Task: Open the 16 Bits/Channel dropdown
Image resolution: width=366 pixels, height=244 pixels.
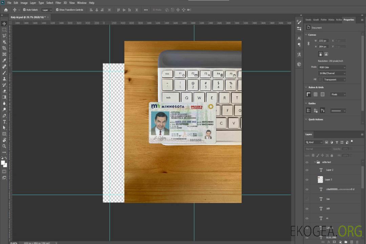Action: [x=332, y=73]
